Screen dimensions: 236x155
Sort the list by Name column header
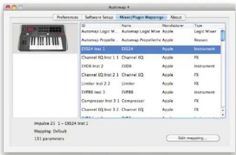tap(141, 26)
